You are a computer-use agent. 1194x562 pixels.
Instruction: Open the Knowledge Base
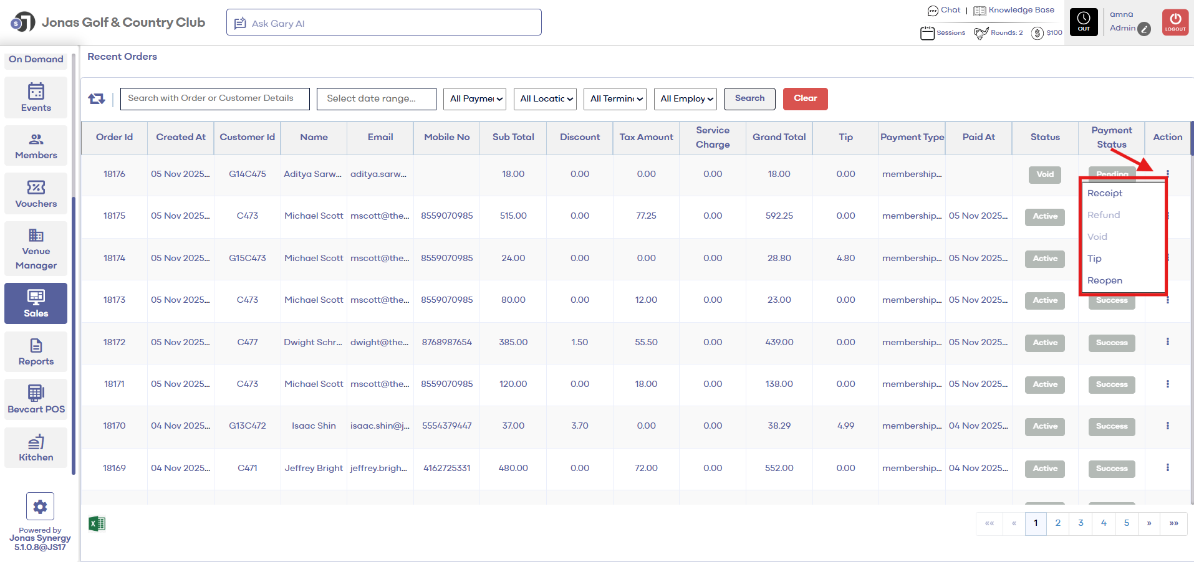(1014, 10)
